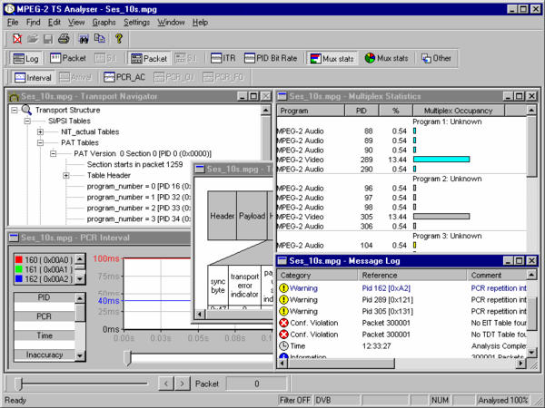Toggle the ITR view button
The image size is (545, 408).
[223, 58]
